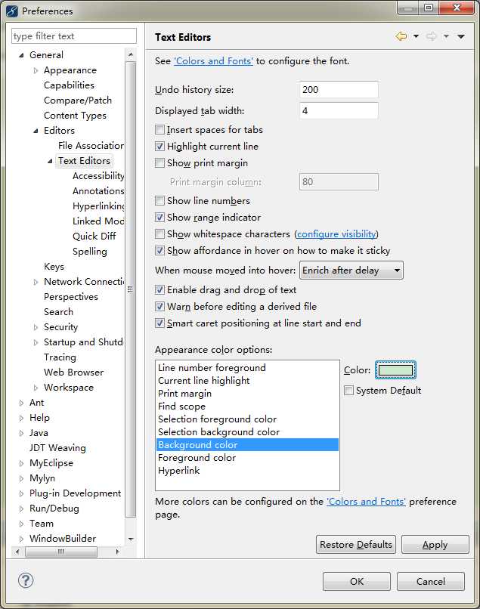Enable Show whitespace characters checkbox

(x=159, y=233)
